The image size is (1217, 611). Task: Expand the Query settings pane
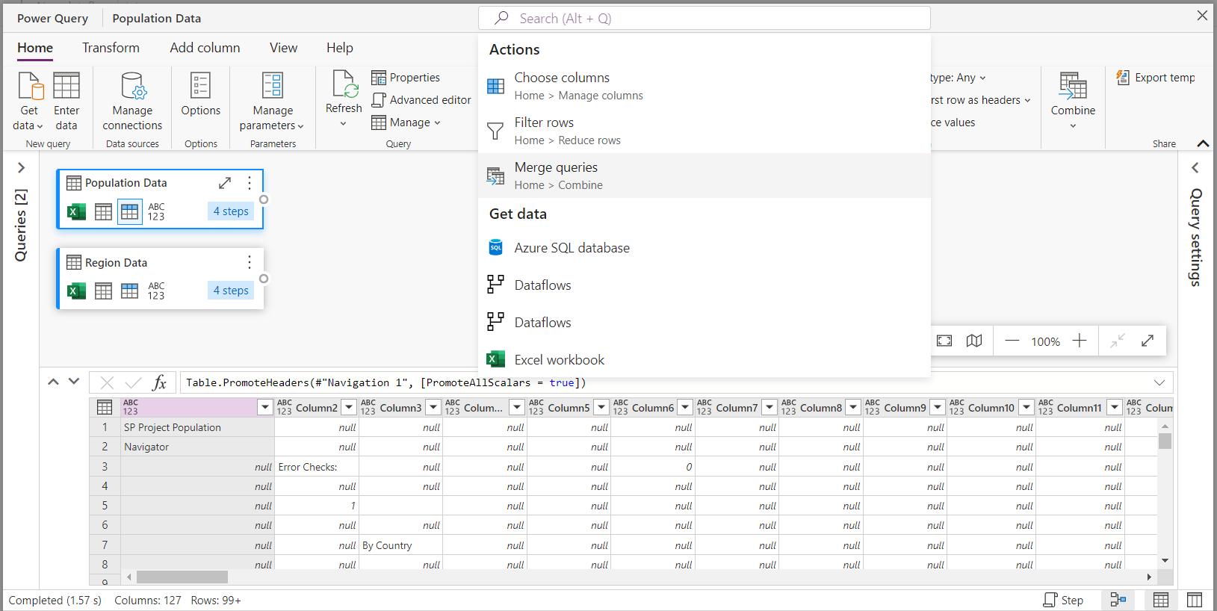[x=1195, y=168]
